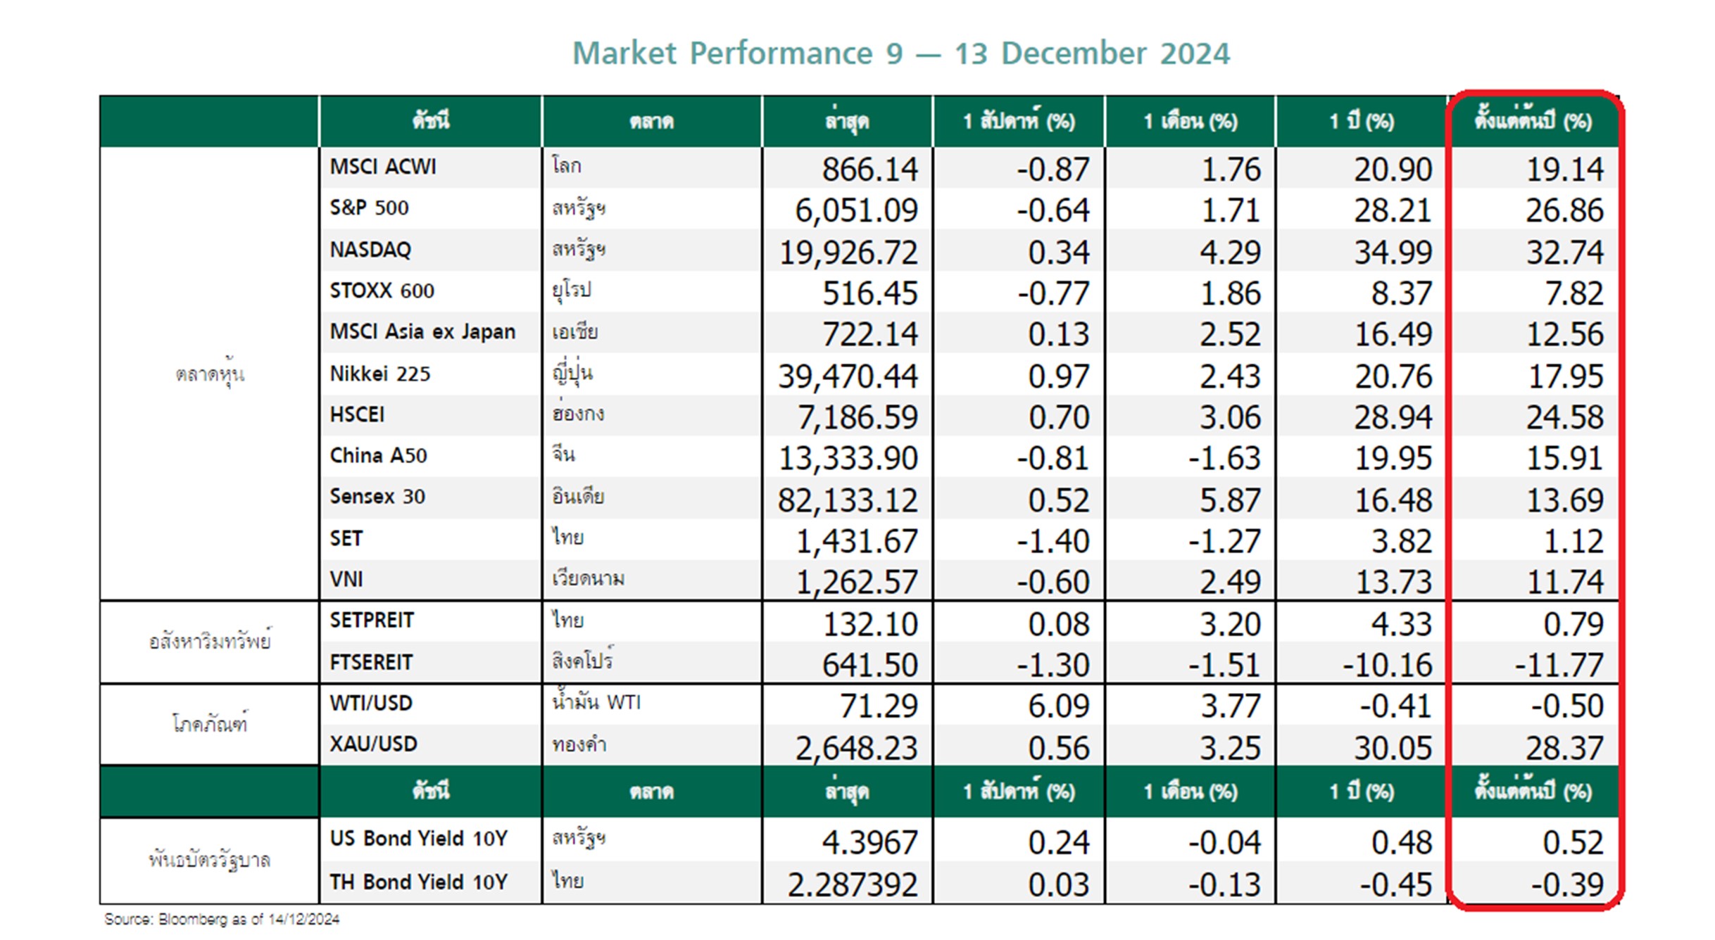Viewport: 1715px width, 940px height.
Task: Select MSCI Asia ex Japan label
Action: pyautogui.click(x=422, y=331)
